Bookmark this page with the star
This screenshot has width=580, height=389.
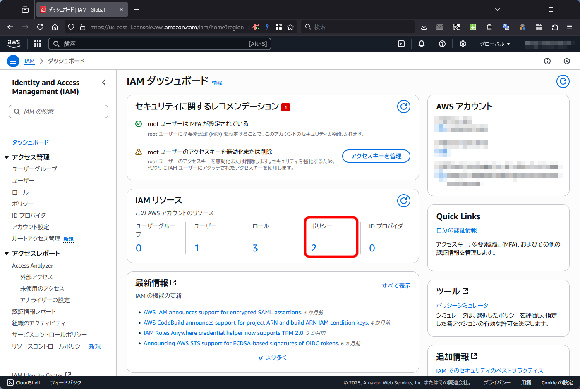click(x=290, y=27)
